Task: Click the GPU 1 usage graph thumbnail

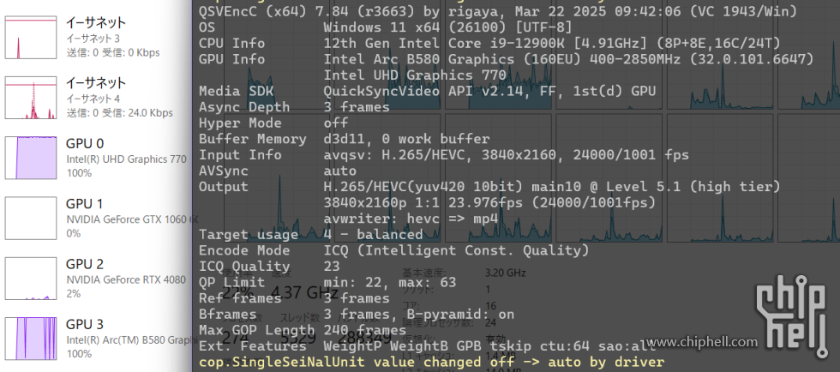Action: 31,219
